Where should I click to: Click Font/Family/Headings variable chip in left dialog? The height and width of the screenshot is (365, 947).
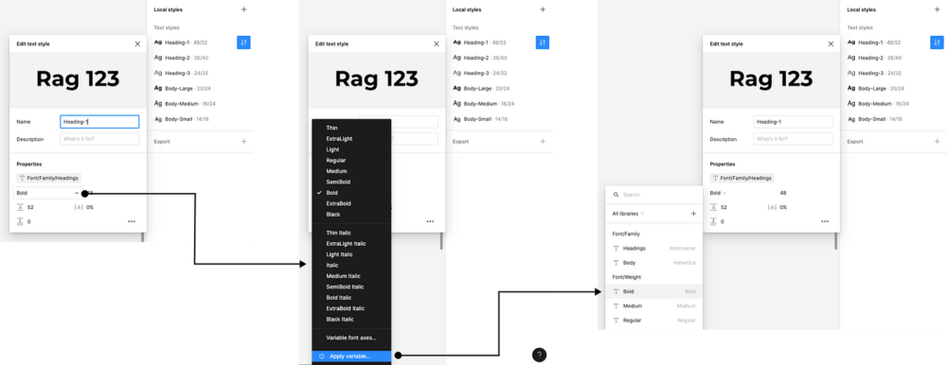[x=48, y=178]
